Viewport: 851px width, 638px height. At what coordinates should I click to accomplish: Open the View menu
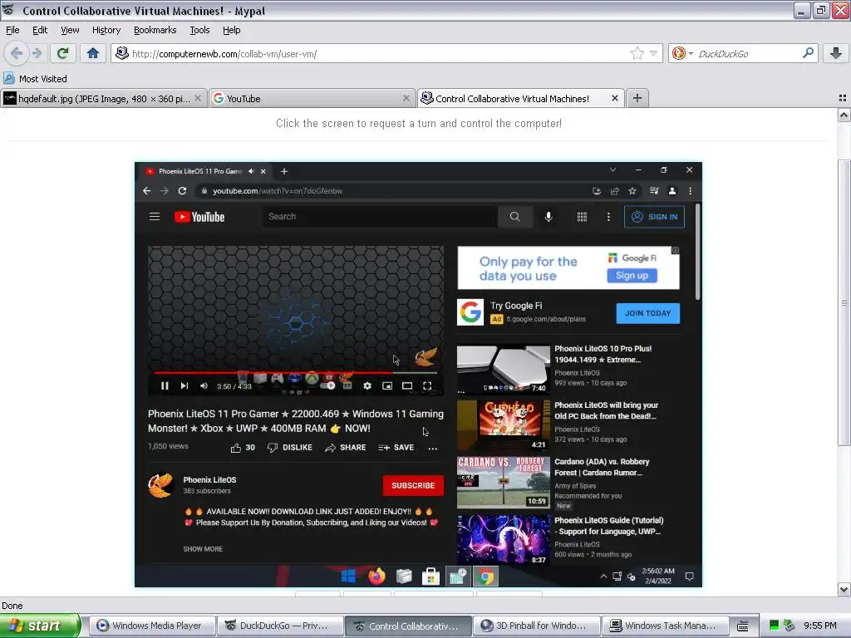click(x=70, y=30)
